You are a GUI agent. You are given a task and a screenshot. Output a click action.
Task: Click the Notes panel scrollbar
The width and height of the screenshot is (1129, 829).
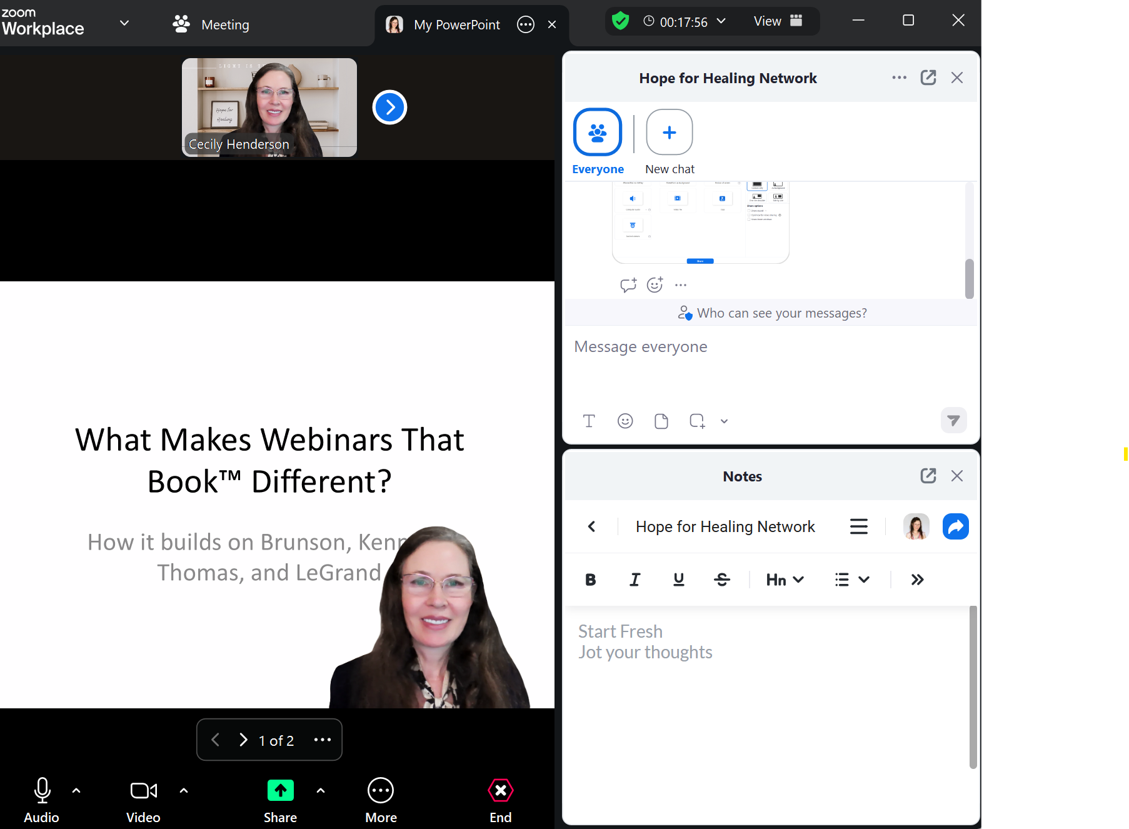973,686
